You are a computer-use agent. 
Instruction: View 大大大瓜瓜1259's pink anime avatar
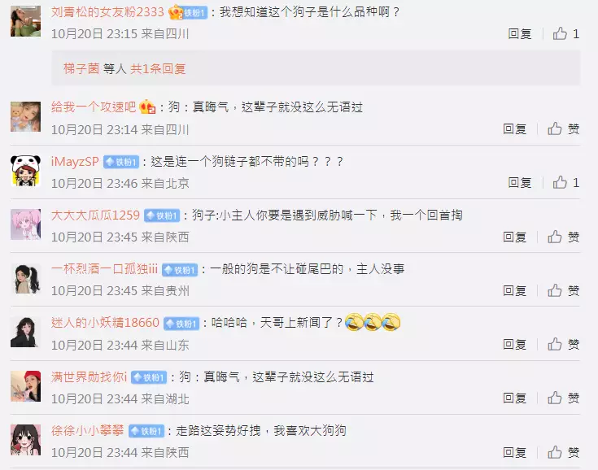pos(25,224)
